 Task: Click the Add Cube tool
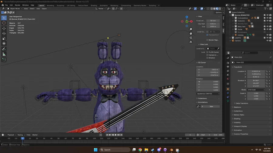(x=4, y=60)
